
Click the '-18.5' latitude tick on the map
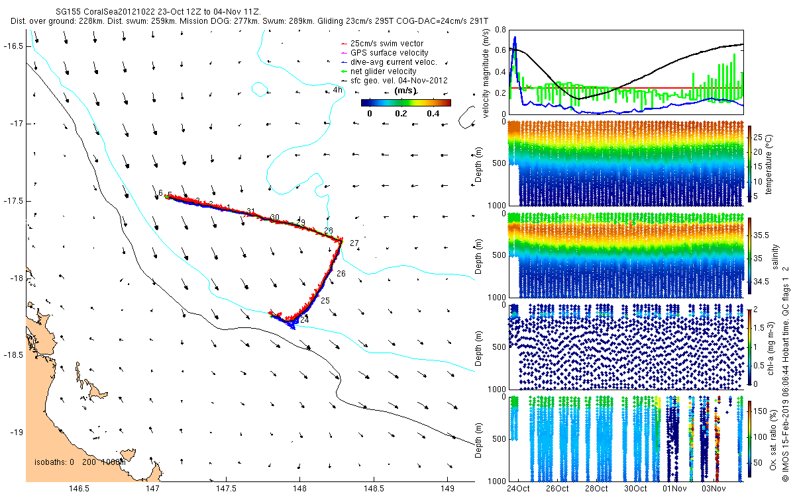[13, 354]
